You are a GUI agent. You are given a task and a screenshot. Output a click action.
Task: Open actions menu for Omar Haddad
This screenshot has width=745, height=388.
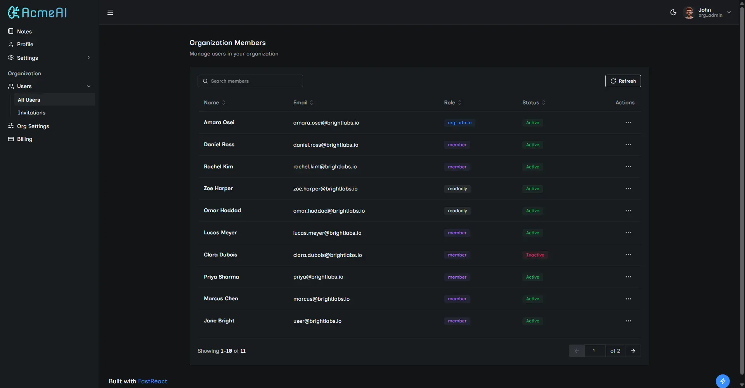click(628, 211)
